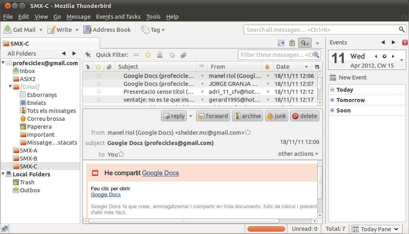Open the other actions dropdown
Screen dimensions: 409x234
point(298,154)
